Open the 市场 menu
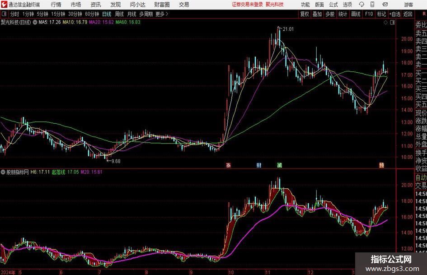This screenshot has height=275, width=427. tap(76, 5)
